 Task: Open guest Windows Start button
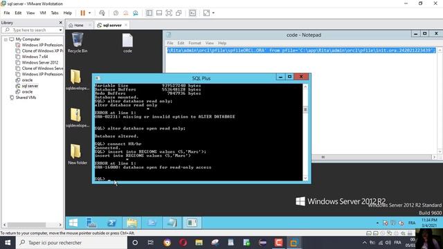[x=73, y=223]
